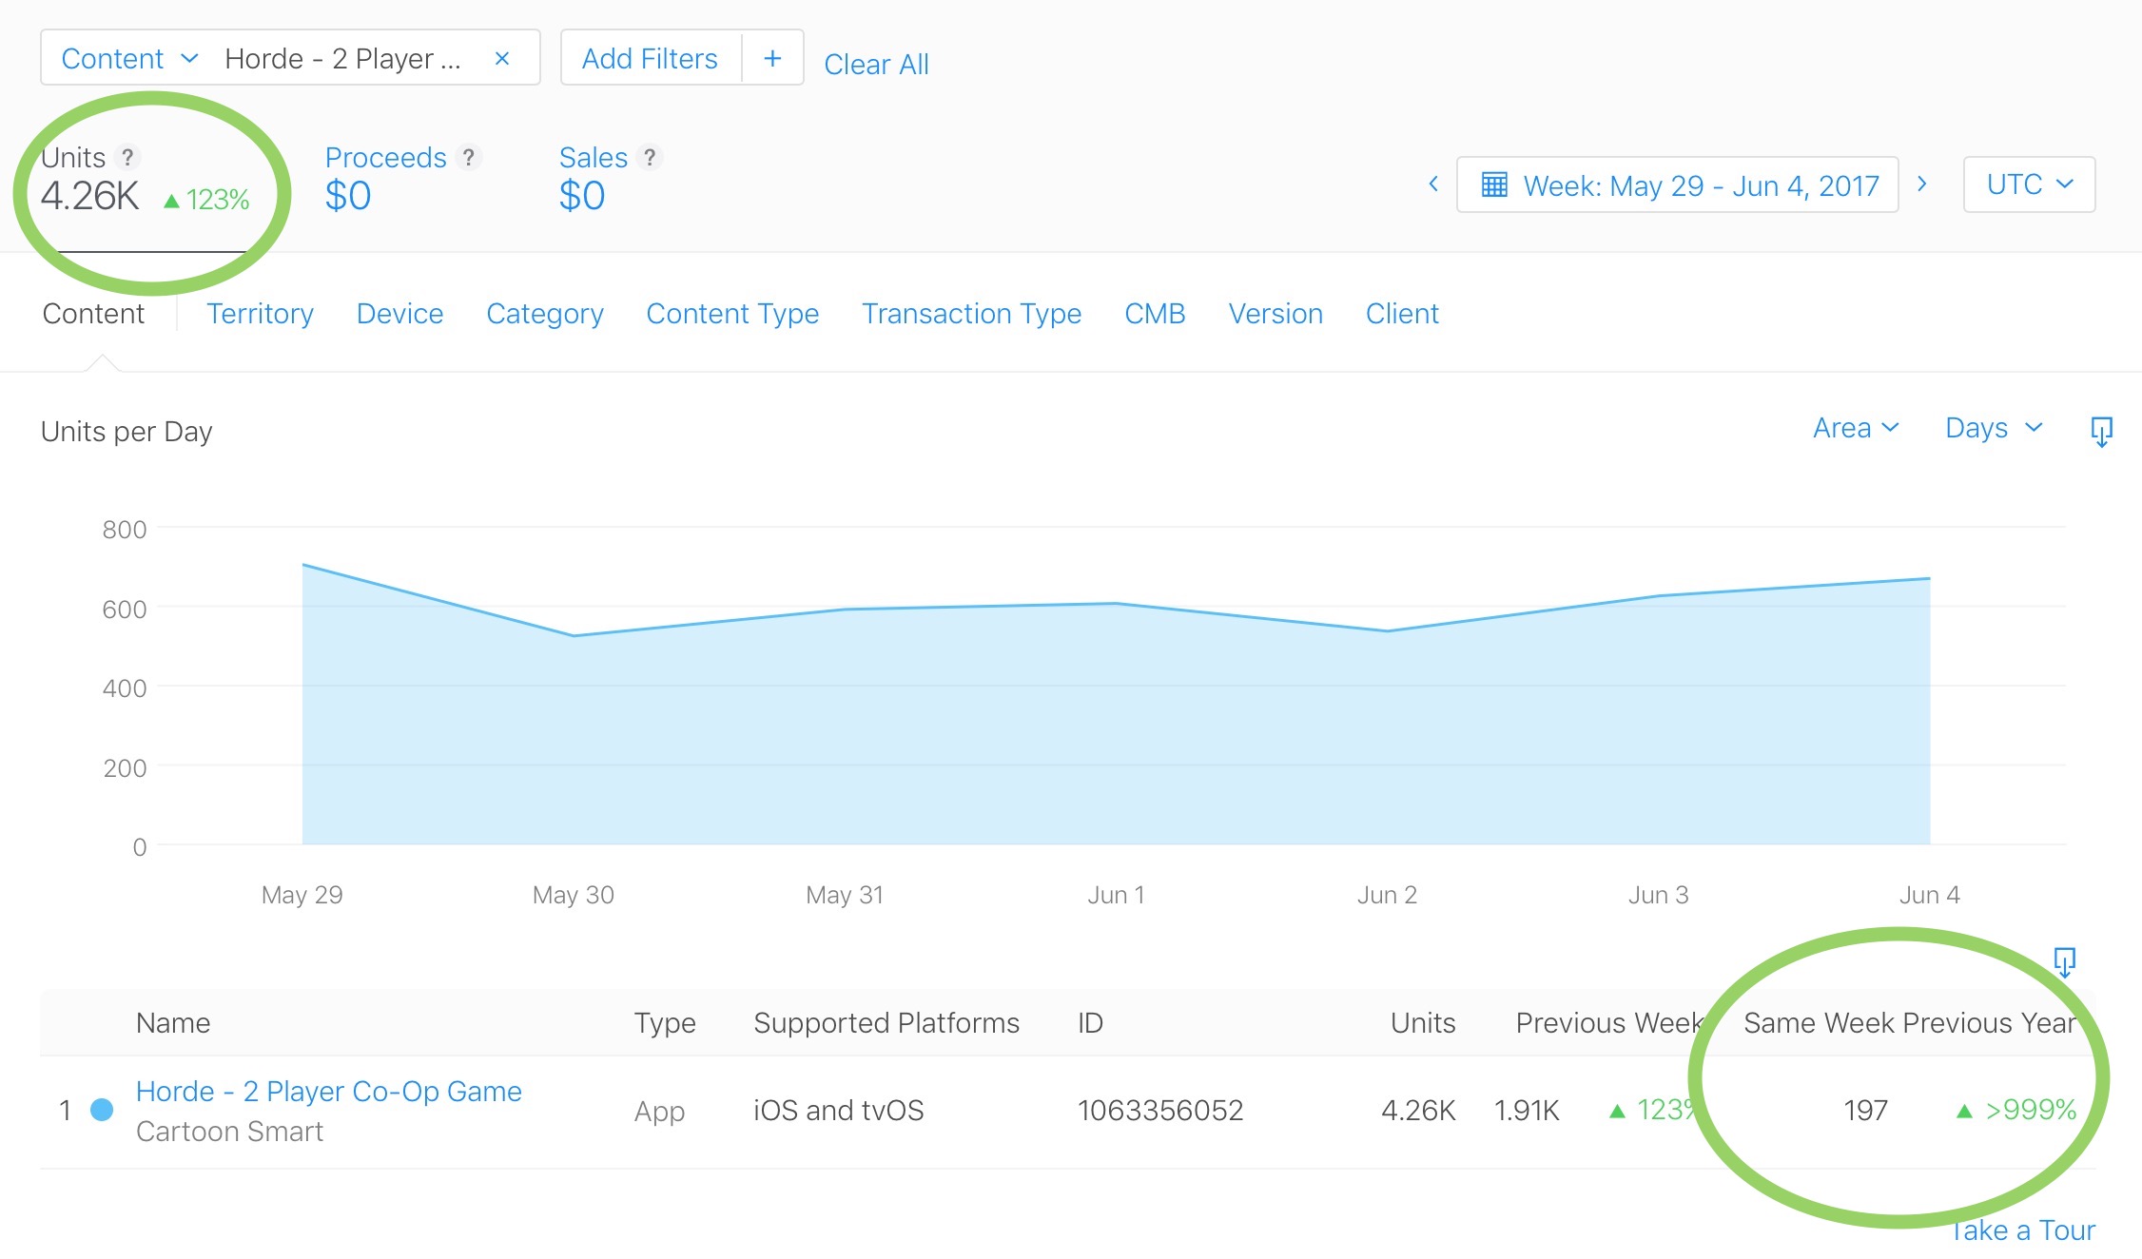Open the Device tab
Image resolution: width=2142 pixels, height=1259 pixels.
coord(399,314)
